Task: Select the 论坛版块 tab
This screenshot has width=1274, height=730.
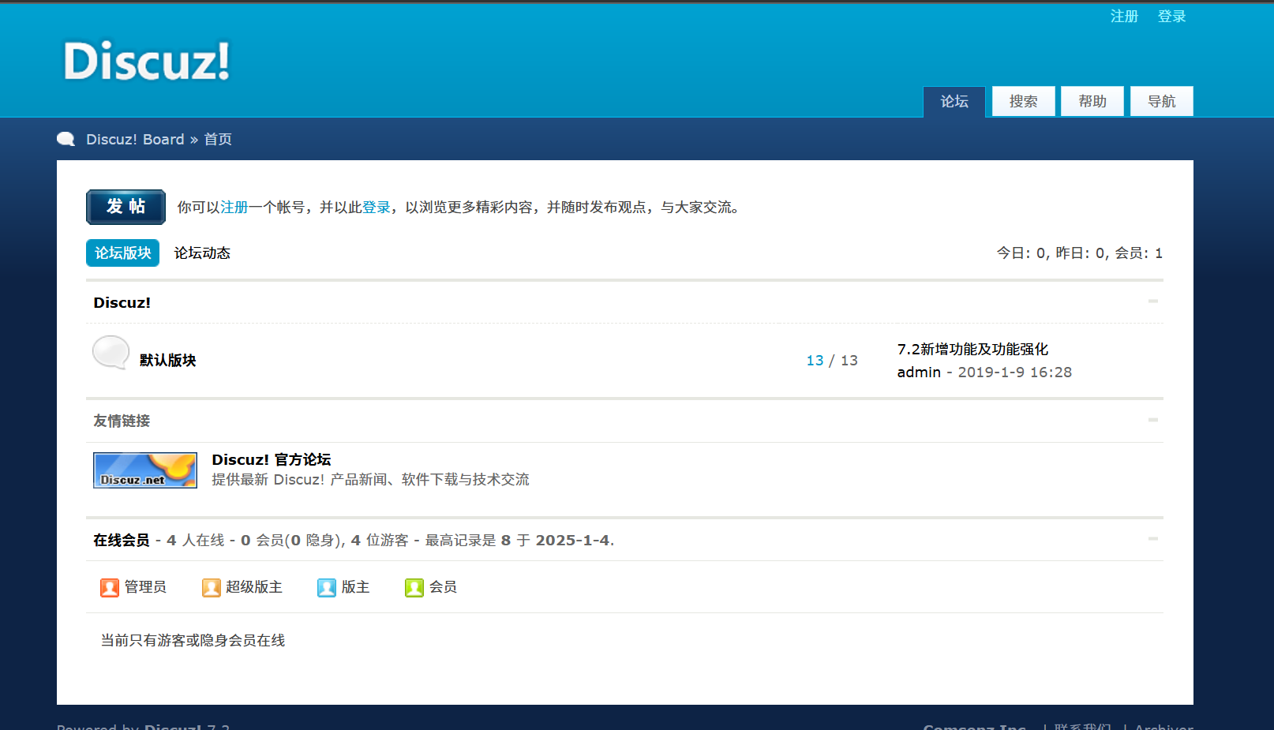Action: (x=122, y=253)
